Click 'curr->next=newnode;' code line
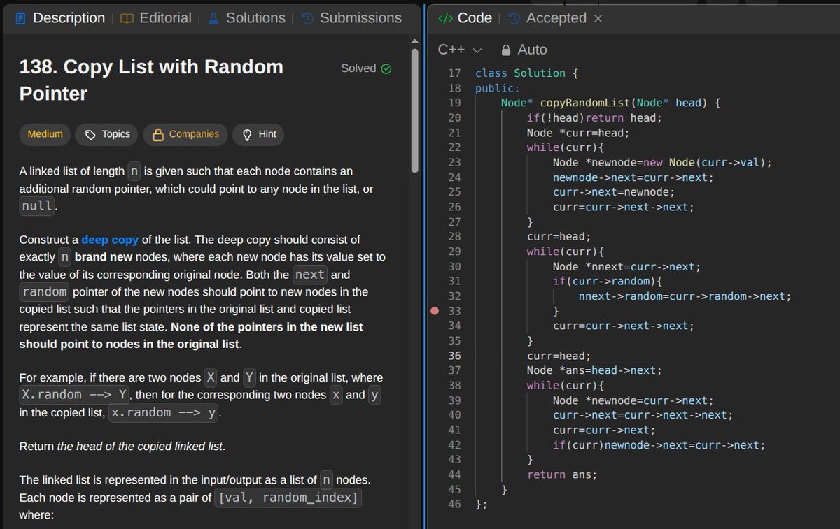The image size is (840, 529). [614, 192]
